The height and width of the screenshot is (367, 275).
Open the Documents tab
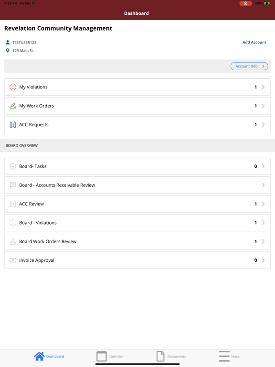click(171, 356)
